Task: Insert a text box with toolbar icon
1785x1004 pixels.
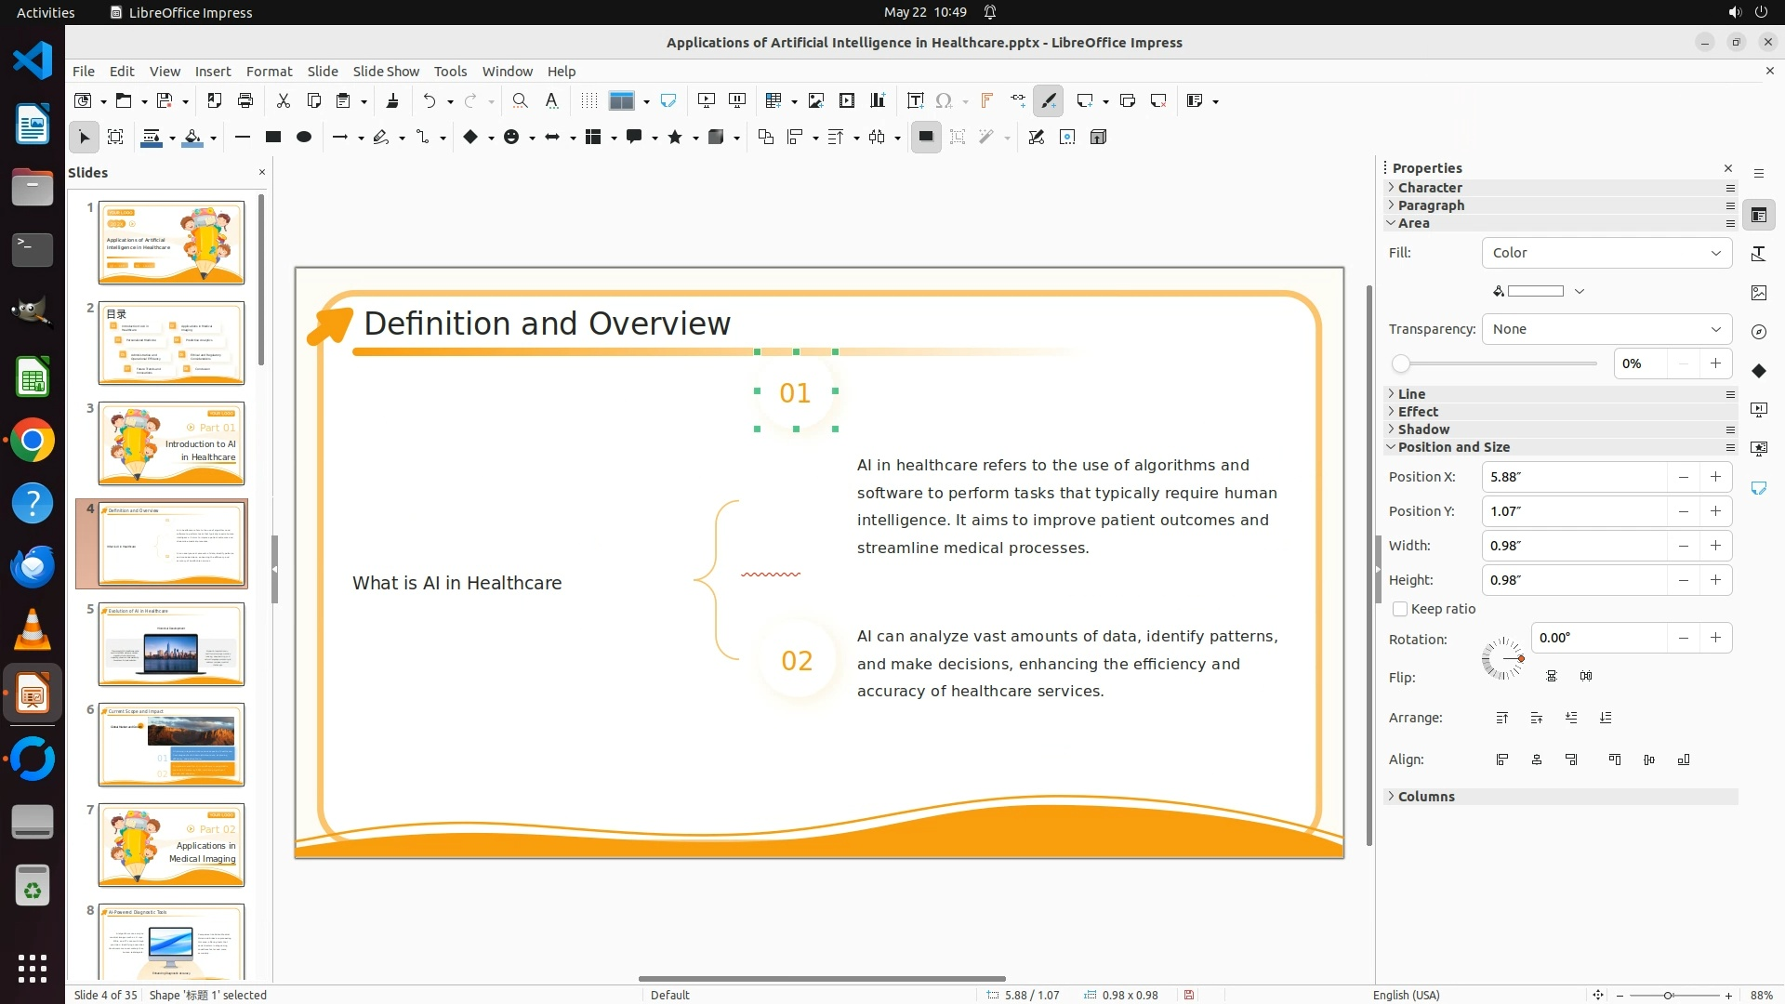Action: point(915,100)
